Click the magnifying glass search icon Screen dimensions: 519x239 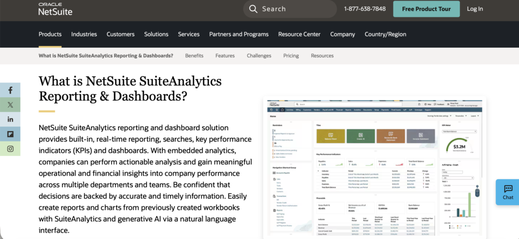(x=253, y=9)
